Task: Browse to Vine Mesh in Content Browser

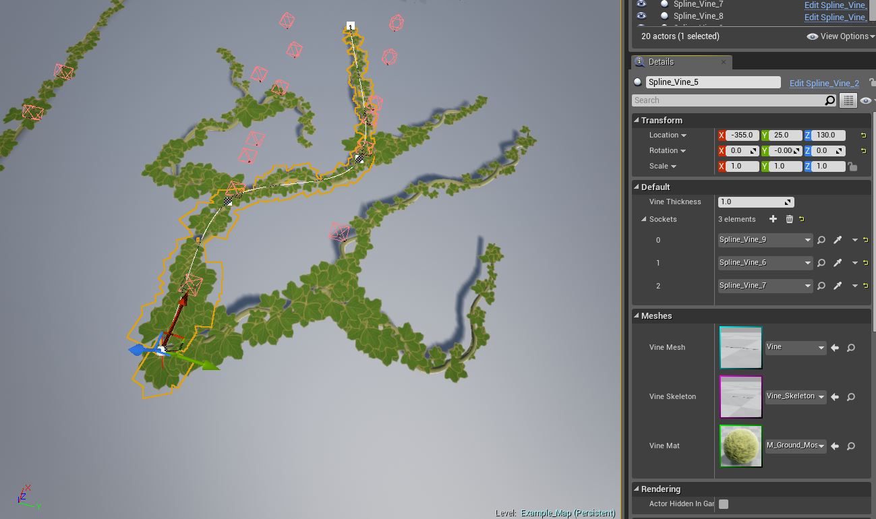Action: pos(851,348)
